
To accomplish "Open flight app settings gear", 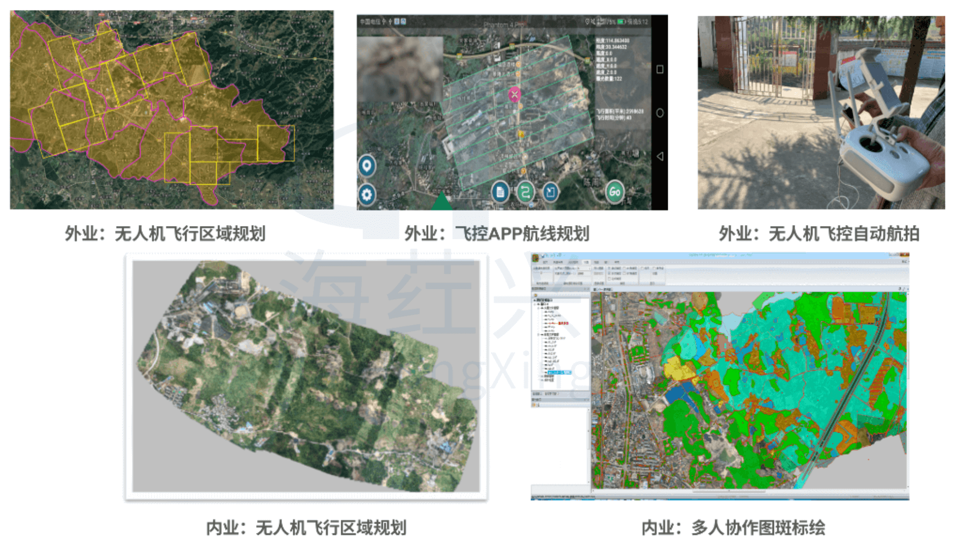I will point(366,195).
